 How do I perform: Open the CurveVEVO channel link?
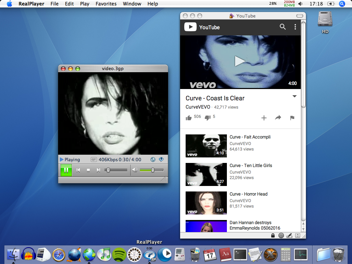198,107
